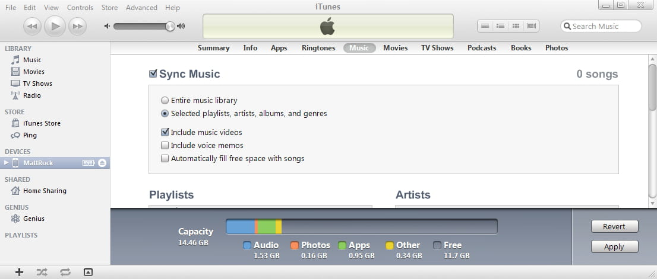Adjust the volume slider knob
The height and width of the screenshot is (279, 657).
click(x=170, y=26)
